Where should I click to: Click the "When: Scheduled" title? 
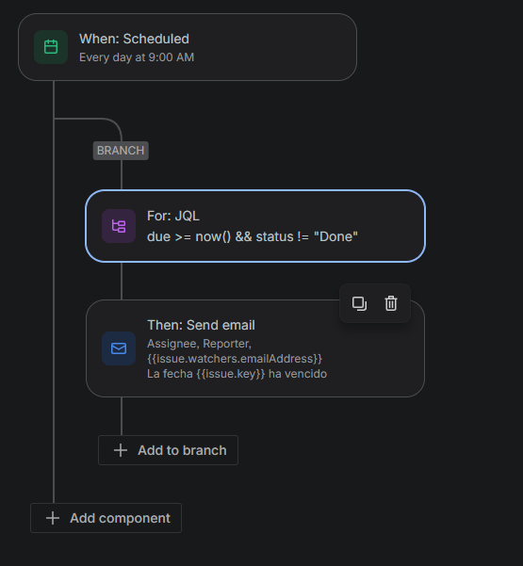point(134,39)
